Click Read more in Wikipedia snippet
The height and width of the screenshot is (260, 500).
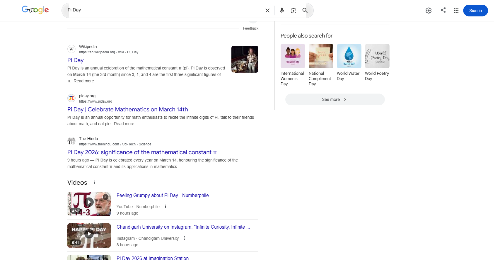click(x=84, y=81)
